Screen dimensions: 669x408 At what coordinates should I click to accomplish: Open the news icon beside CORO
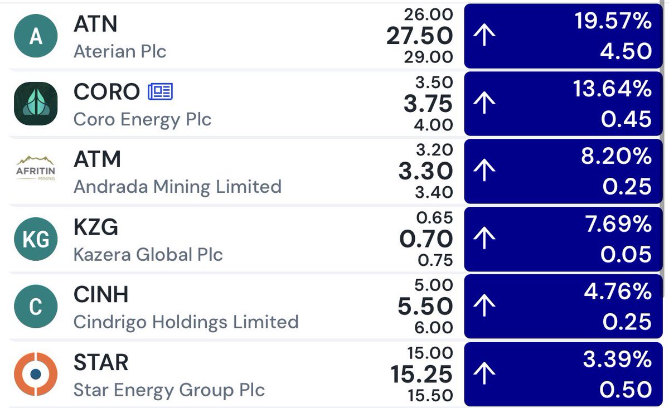tap(161, 91)
